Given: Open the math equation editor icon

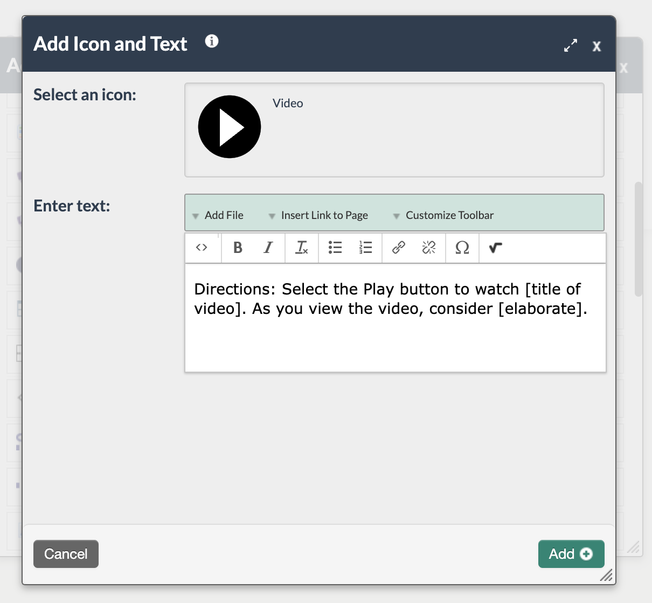Looking at the screenshot, I should [x=496, y=248].
